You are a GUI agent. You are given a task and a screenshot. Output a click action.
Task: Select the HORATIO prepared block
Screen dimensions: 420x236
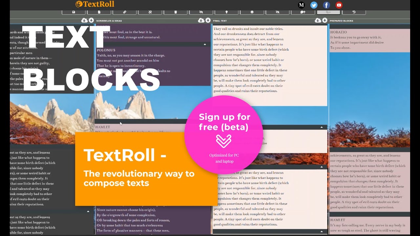369,40
